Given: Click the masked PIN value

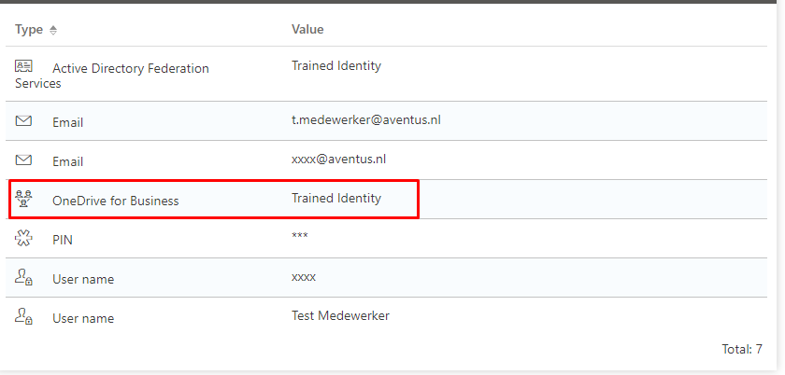Looking at the screenshot, I should [300, 237].
